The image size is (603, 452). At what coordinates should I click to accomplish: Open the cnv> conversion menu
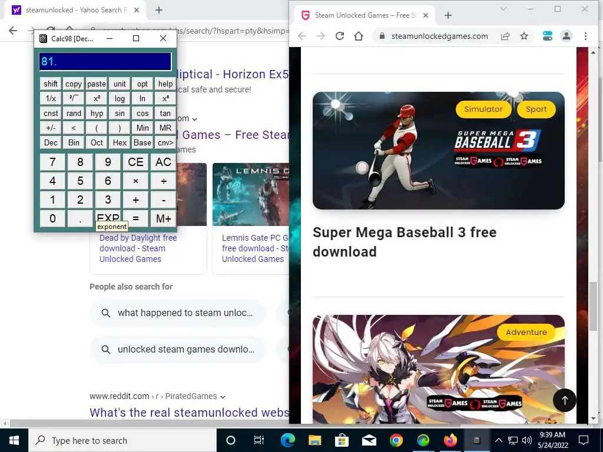165,142
